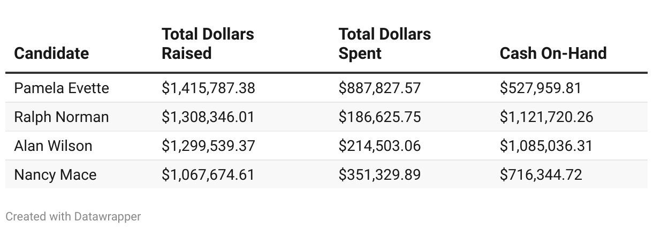Click the Candidate column header
The image size is (653, 229).
(51, 54)
